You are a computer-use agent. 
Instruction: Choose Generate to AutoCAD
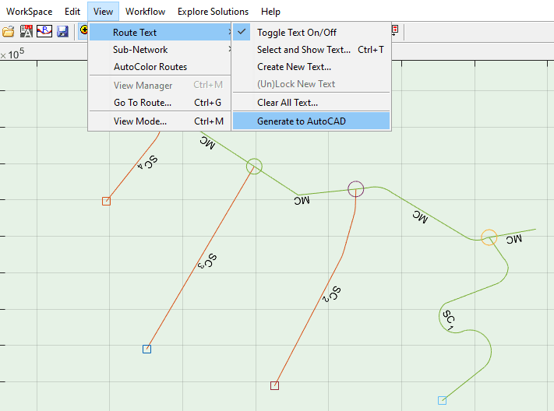pos(301,121)
